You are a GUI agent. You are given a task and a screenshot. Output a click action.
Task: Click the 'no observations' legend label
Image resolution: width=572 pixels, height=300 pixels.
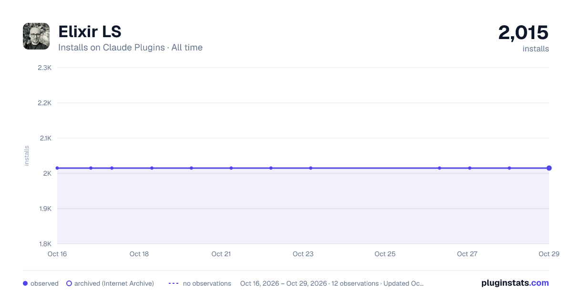click(x=207, y=283)
